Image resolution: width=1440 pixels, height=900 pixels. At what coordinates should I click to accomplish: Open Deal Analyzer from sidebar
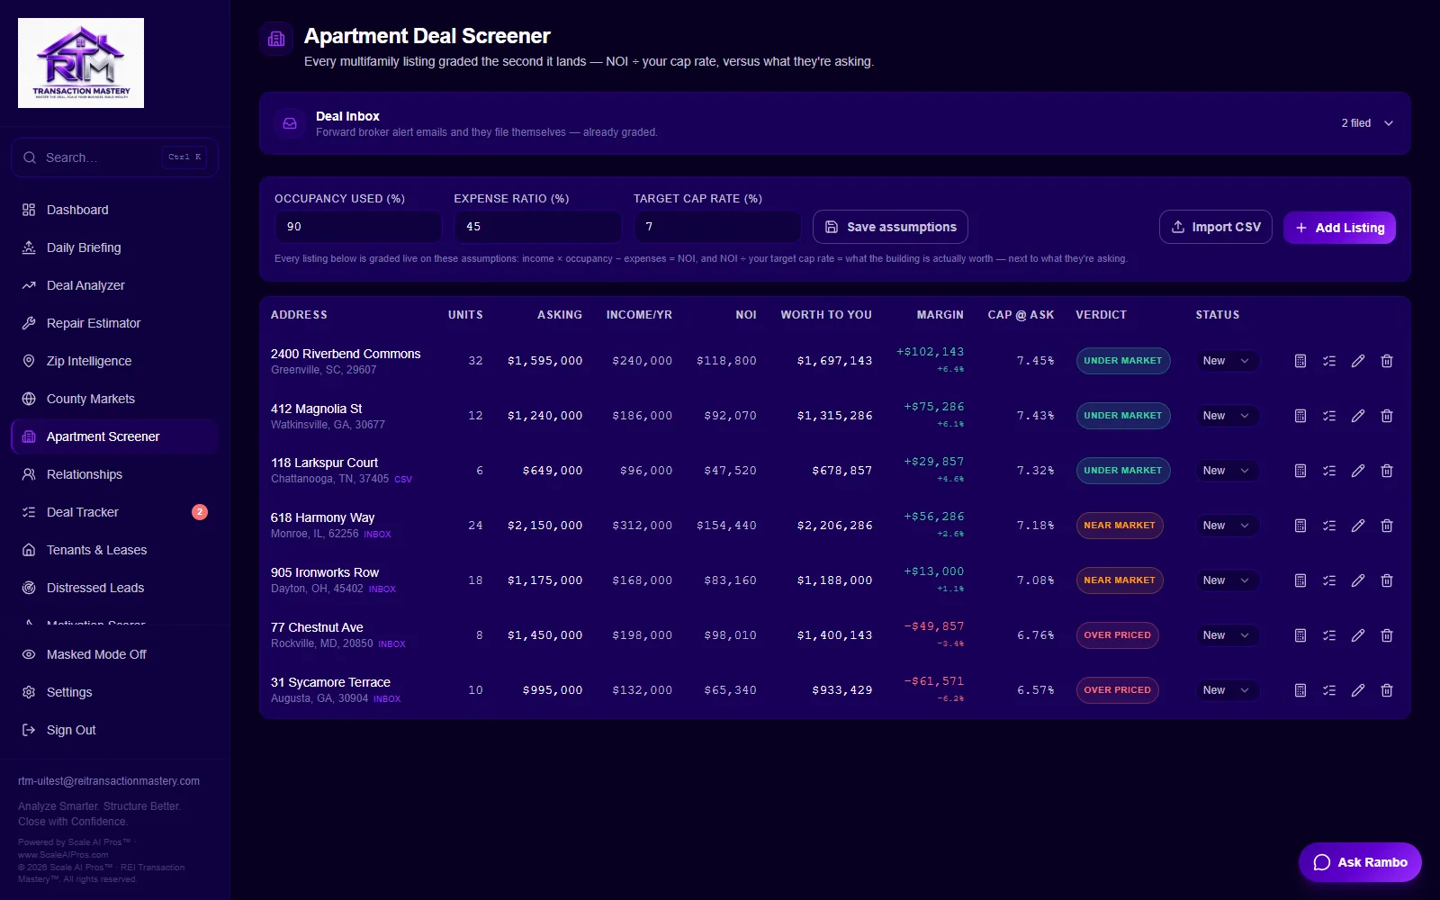pyautogui.click(x=114, y=285)
